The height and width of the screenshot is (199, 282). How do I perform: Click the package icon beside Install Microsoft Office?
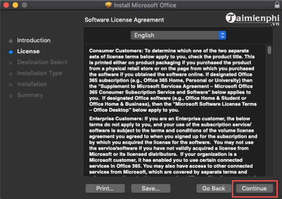click(108, 5)
